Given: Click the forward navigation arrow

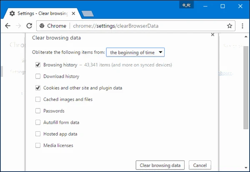Looking at the screenshot, I should coord(18,26).
